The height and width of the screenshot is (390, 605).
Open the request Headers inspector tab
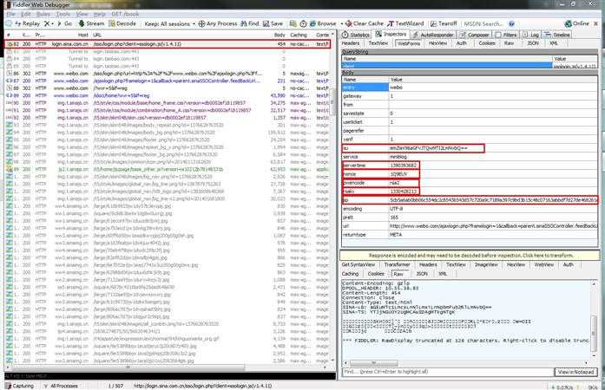(x=351, y=43)
